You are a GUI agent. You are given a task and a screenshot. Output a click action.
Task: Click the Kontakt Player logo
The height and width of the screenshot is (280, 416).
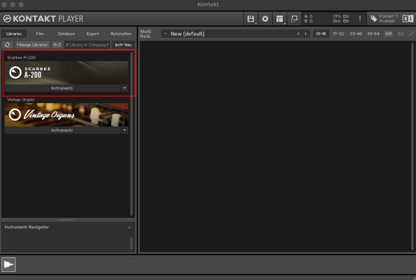pos(43,19)
